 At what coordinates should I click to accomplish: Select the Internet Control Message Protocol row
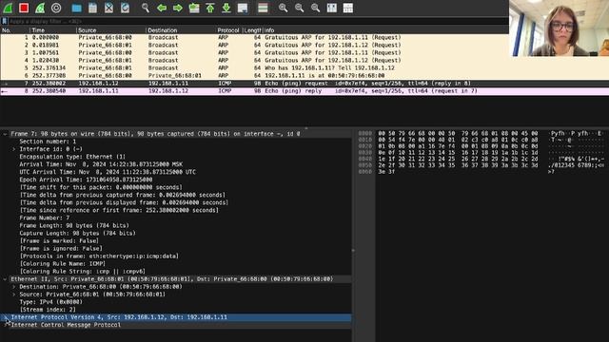click(175, 325)
